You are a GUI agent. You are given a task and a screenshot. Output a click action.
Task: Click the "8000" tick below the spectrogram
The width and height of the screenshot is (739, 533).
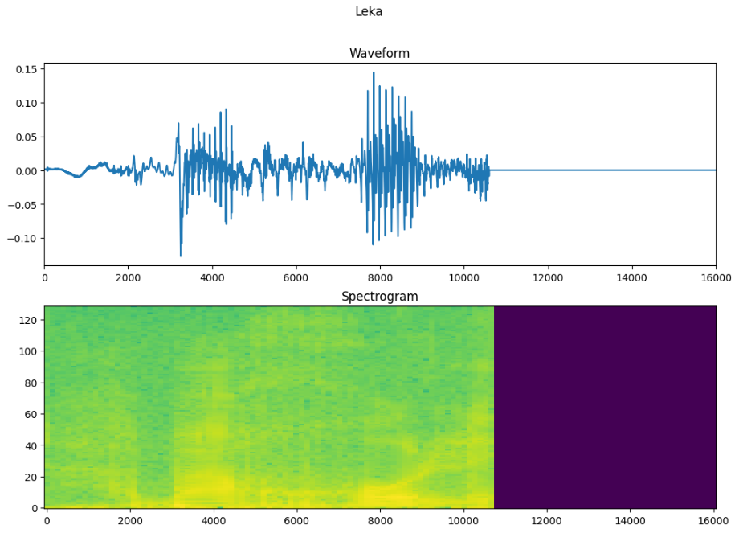click(382, 520)
